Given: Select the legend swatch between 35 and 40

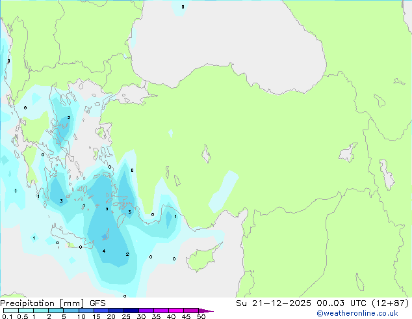Looking at the screenshot, I should 161,311.
